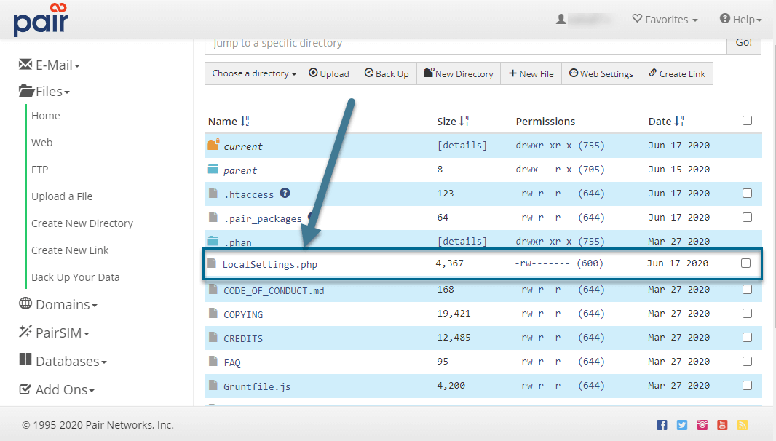The width and height of the screenshot is (776, 441).
Task: Open the Choose a directory dropdown
Action: coord(254,73)
